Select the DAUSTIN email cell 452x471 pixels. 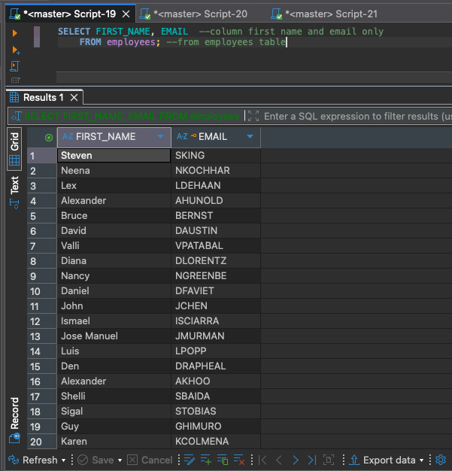pos(216,231)
